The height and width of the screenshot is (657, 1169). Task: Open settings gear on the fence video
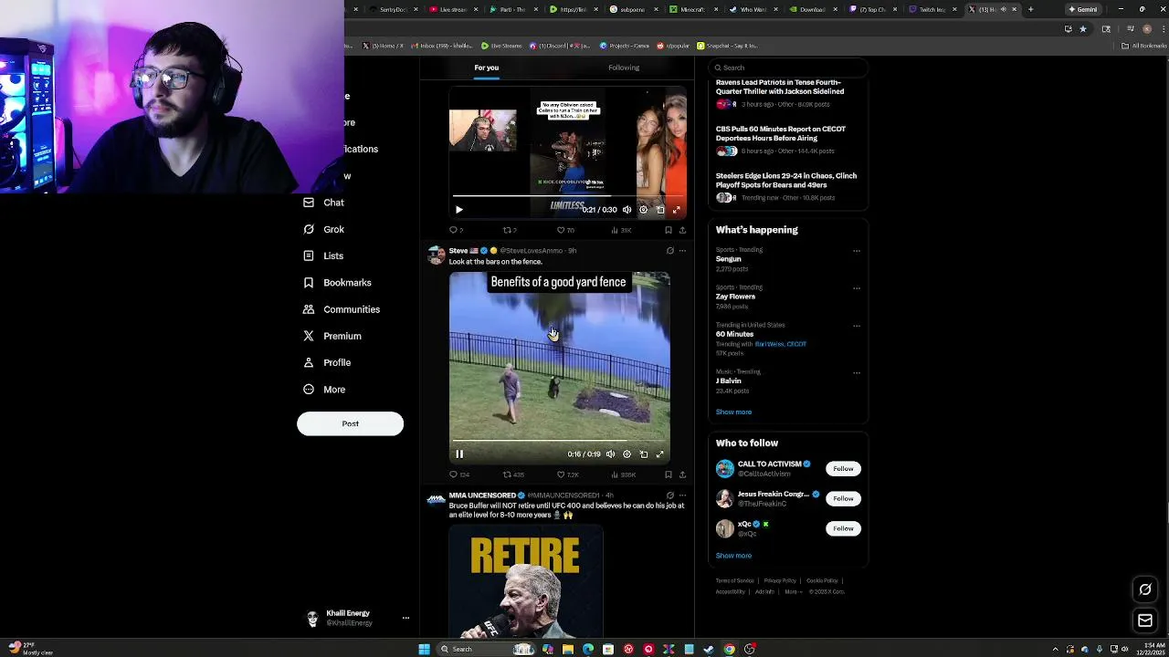(x=627, y=454)
